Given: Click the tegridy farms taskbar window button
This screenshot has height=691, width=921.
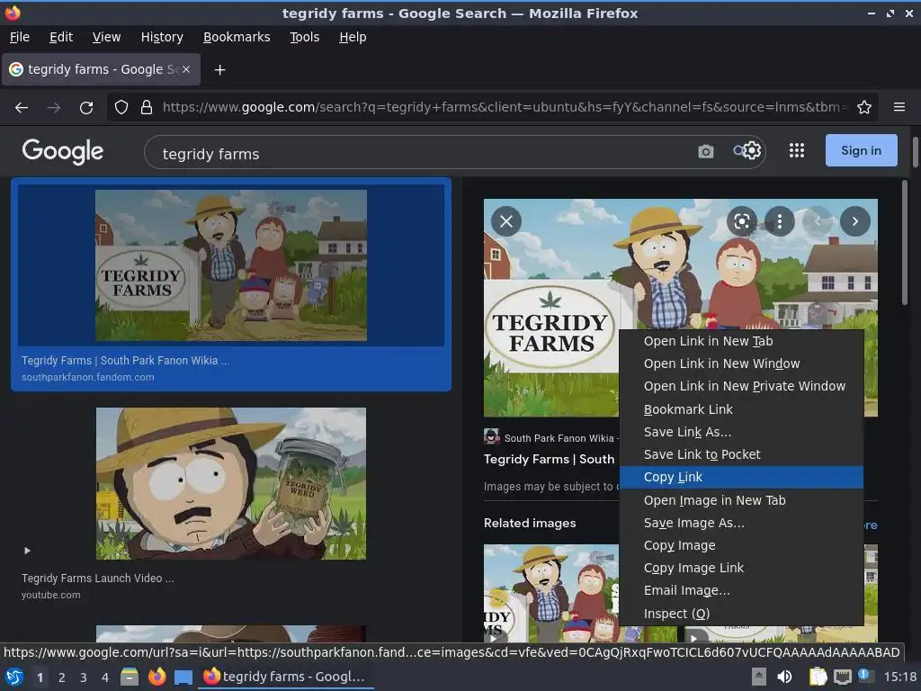Looking at the screenshot, I should (287, 677).
